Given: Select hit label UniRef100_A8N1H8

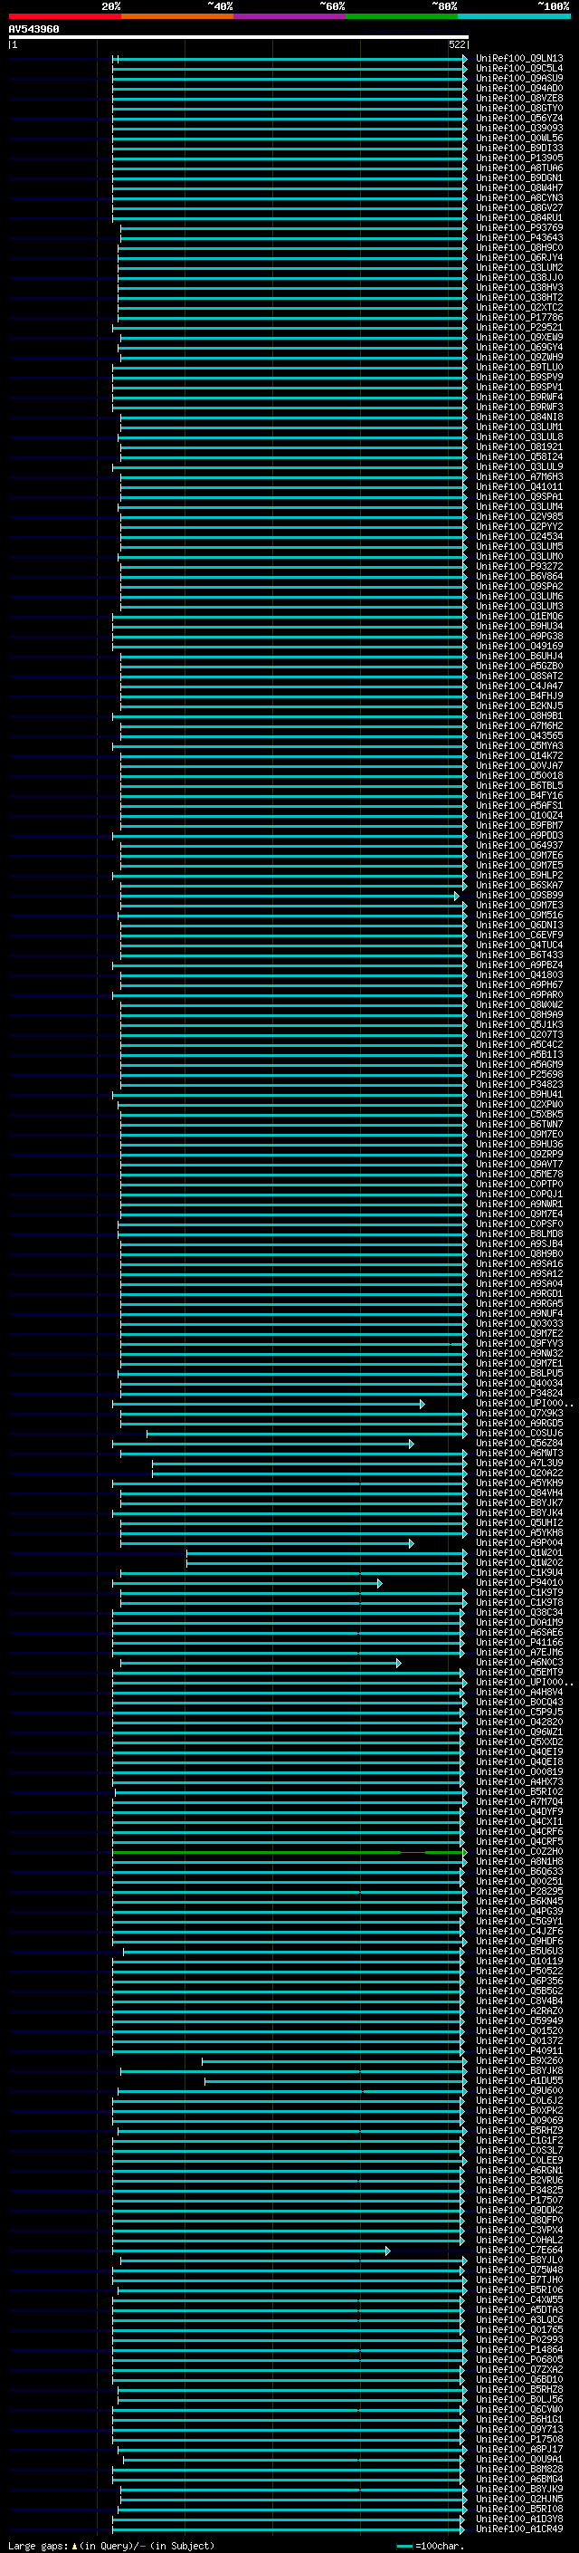Looking at the screenshot, I should (519, 1861).
